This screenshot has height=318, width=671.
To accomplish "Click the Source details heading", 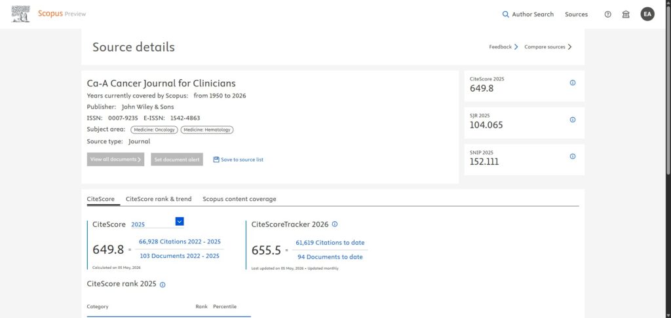I will pyautogui.click(x=134, y=47).
